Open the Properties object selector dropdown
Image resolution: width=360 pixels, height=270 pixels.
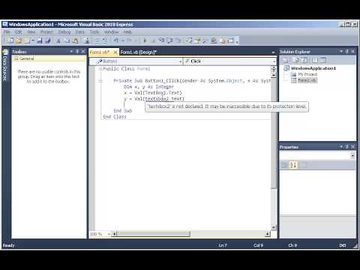click(x=352, y=156)
